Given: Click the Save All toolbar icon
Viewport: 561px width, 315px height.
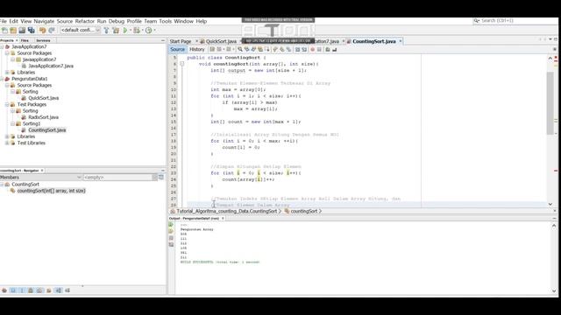Looking at the screenshot, I should (x=32, y=31).
